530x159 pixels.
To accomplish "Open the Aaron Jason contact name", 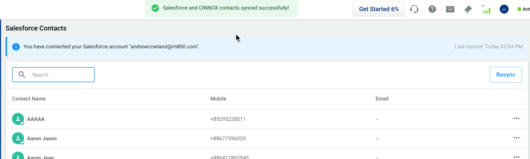I will pyautogui.click(x=42, y=138).
